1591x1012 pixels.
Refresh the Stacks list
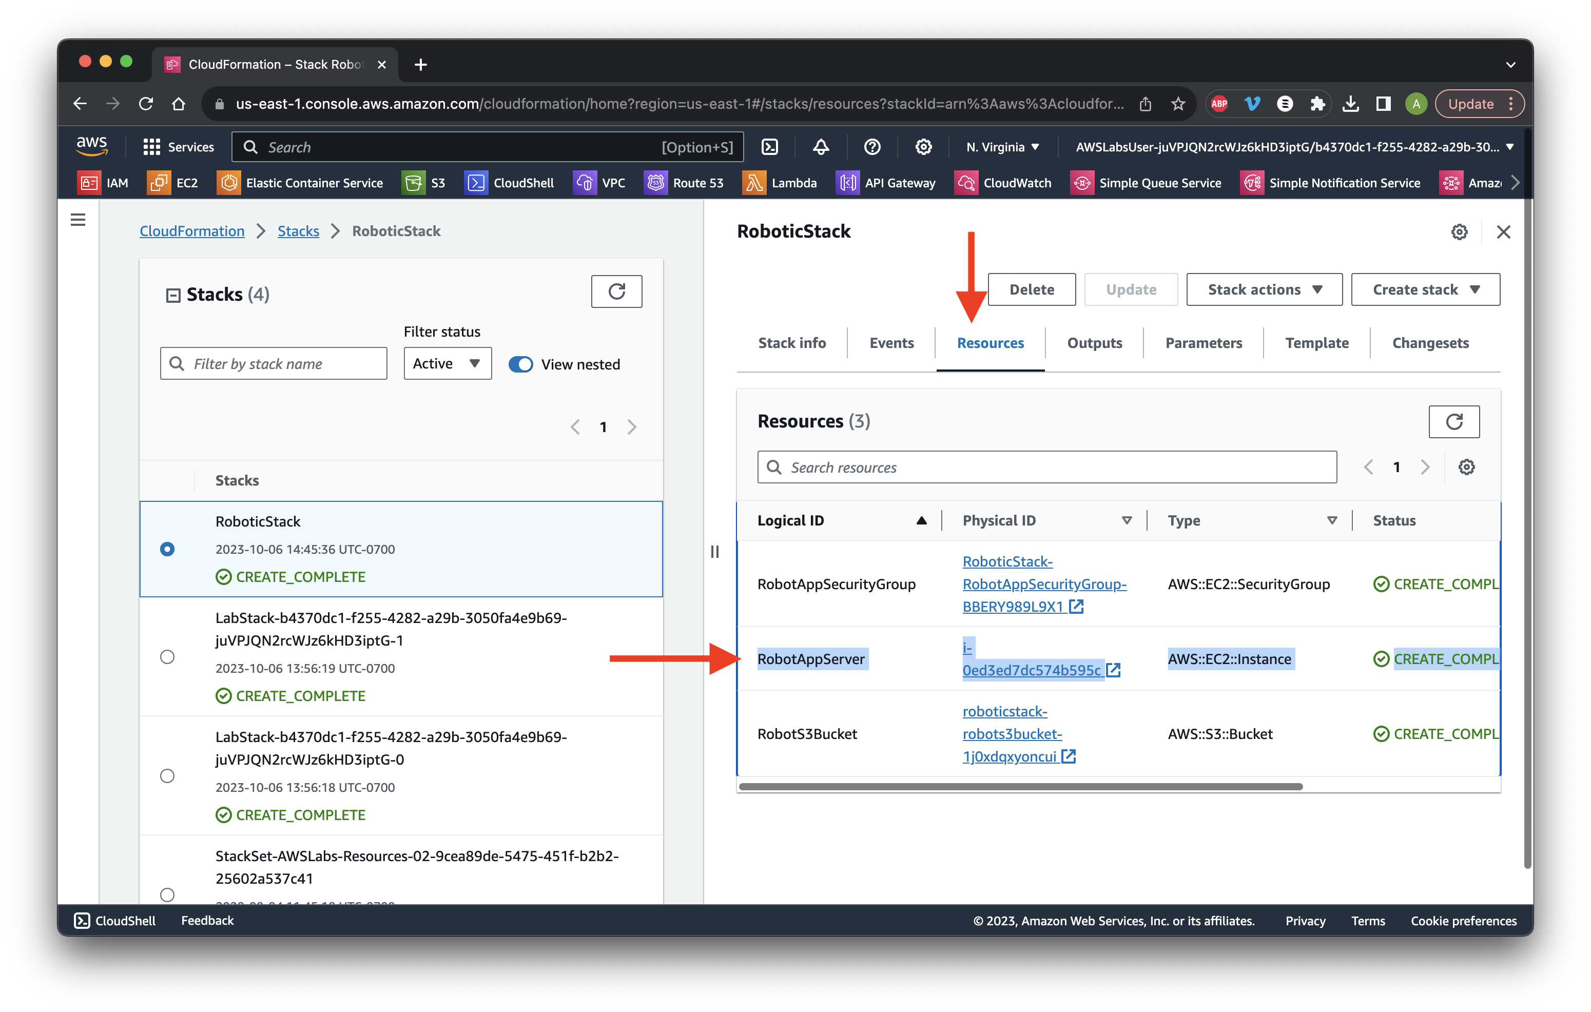[x=616, y=291]
